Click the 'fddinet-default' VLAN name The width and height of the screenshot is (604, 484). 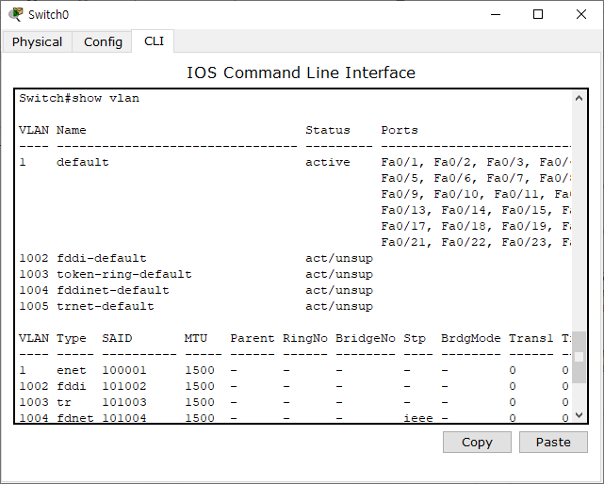pos(113,290)
